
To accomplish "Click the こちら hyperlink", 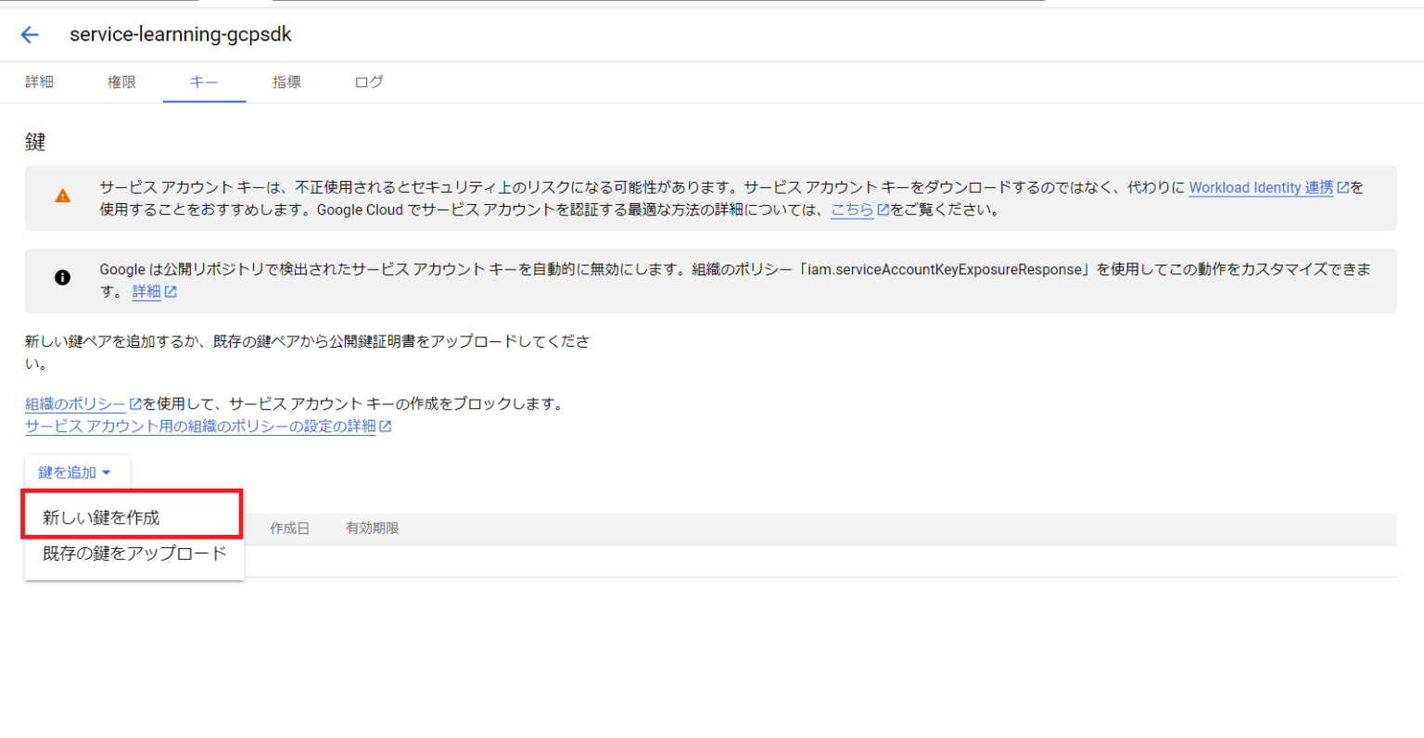I will pos(851,209).
